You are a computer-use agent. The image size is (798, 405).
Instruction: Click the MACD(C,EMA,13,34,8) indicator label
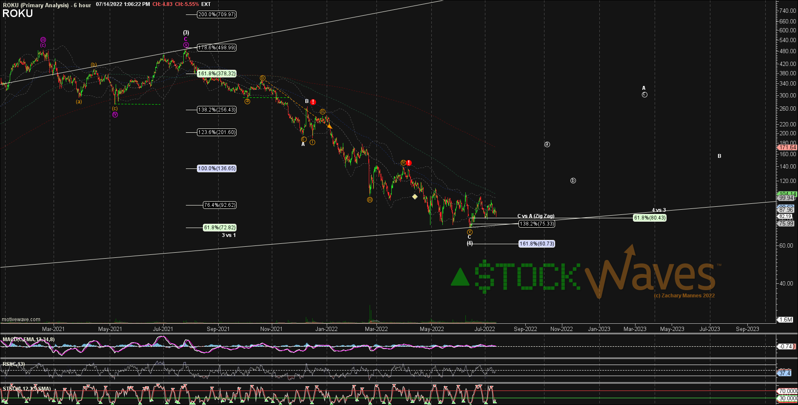28,339
